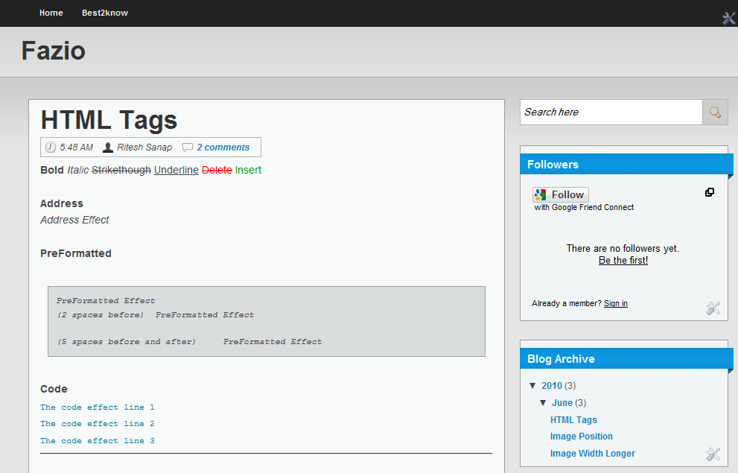Click the red Delete sample word
The width and height of the screenshot is (738, 473).
point(217,170)
